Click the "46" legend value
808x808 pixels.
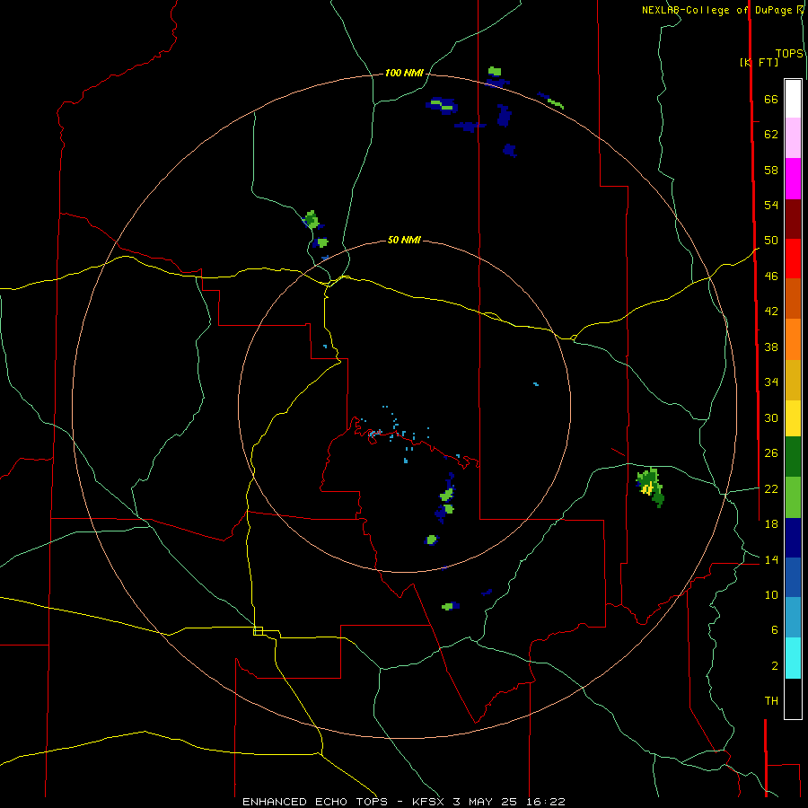click(x=771, y=276)
